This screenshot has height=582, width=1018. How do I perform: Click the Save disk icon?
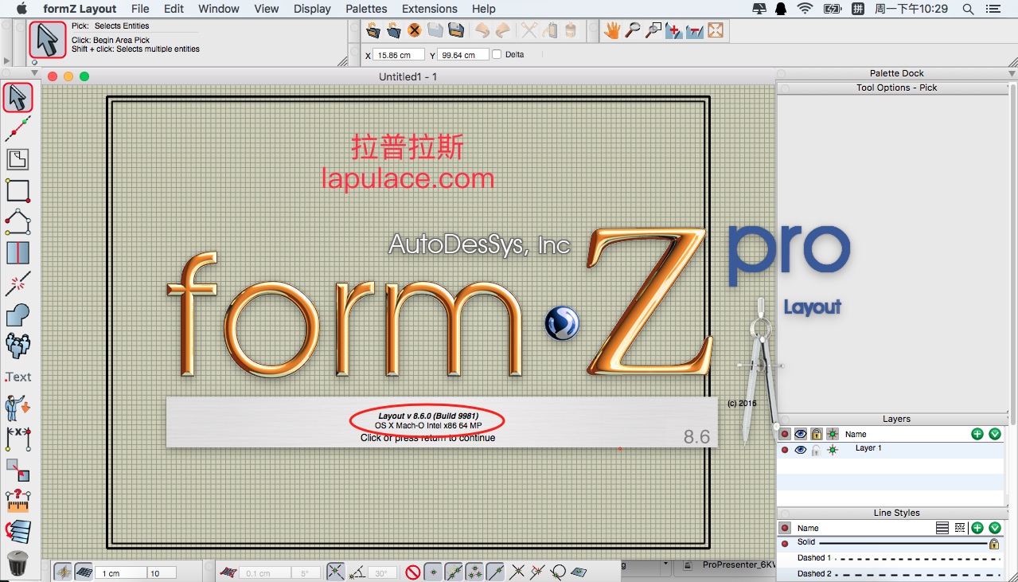point(456,30)
